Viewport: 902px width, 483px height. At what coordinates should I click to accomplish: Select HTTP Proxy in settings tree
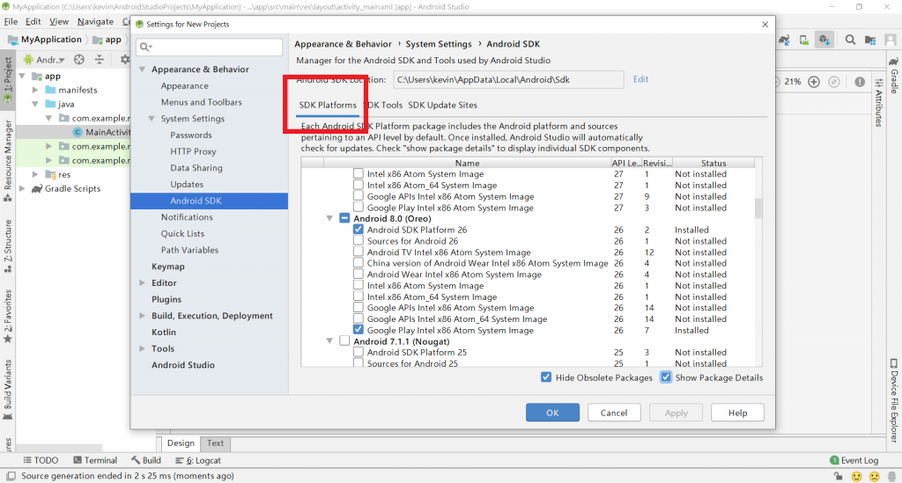tap(193, 151)
